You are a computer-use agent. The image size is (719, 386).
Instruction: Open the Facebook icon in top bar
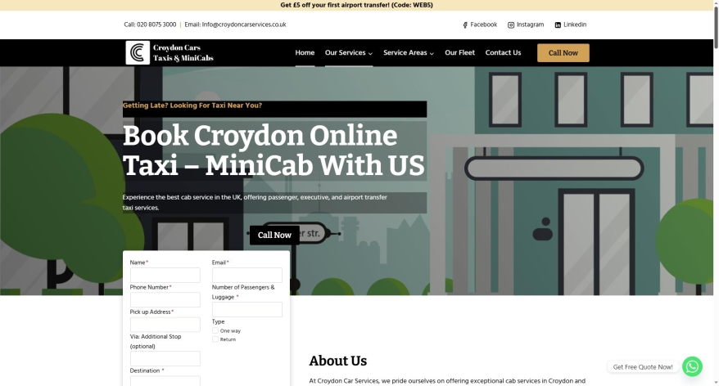(465, 25)
